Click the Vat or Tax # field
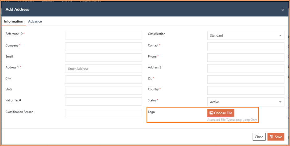 coord(103,102)
